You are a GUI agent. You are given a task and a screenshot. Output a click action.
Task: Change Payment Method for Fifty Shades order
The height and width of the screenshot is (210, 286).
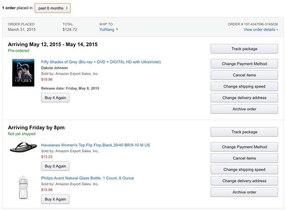[244, 64]
